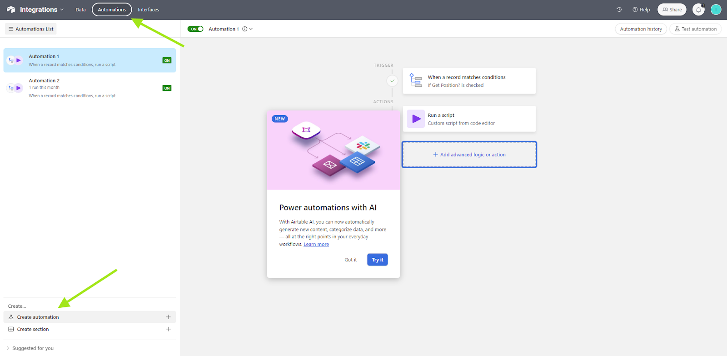Viewport: 727px width, 356px height.
Task: Click the Create section table icon
Action: click(x=11, y=329)
